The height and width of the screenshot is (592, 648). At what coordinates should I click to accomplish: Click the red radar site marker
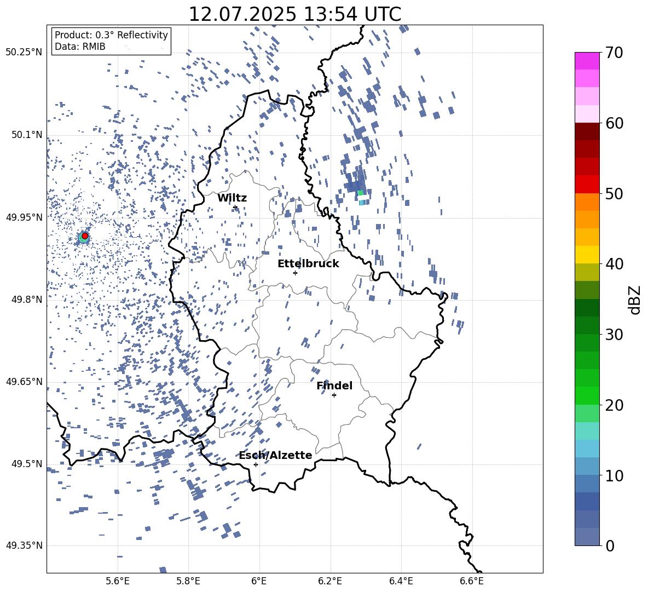point(85,235)
